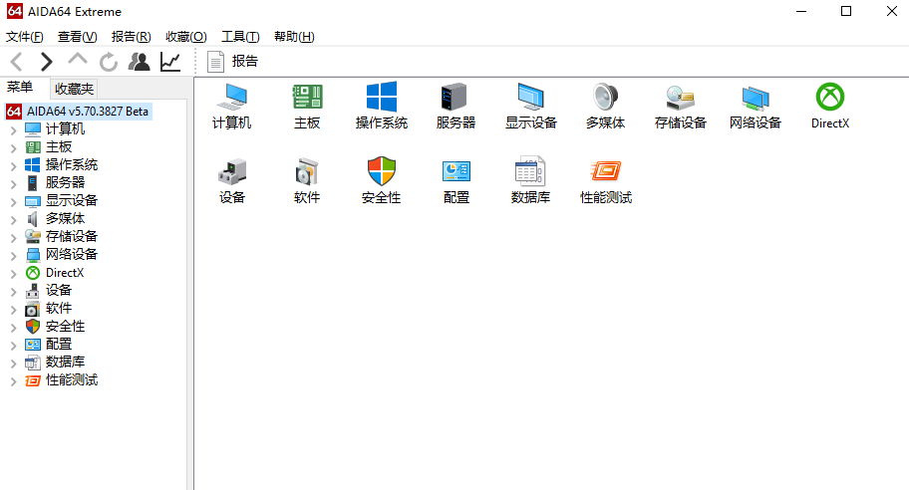Expand the 计算机 tree node
Viewport: 909px width, 490px height.
(x=13, y=129)
